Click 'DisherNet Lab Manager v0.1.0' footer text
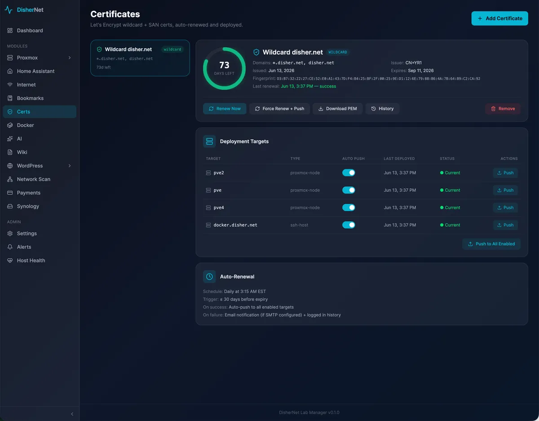539x421 pixels. pos(309,412)
